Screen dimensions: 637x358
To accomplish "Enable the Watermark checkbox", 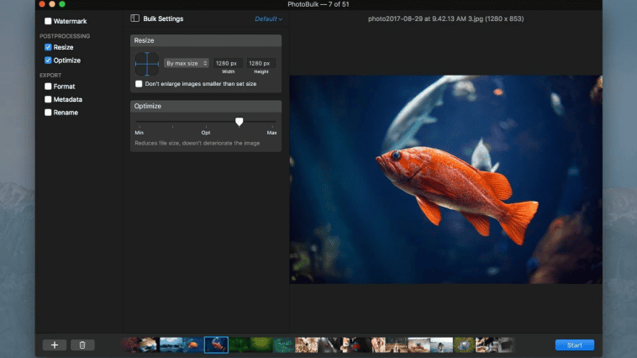I will tap(48, 21).
